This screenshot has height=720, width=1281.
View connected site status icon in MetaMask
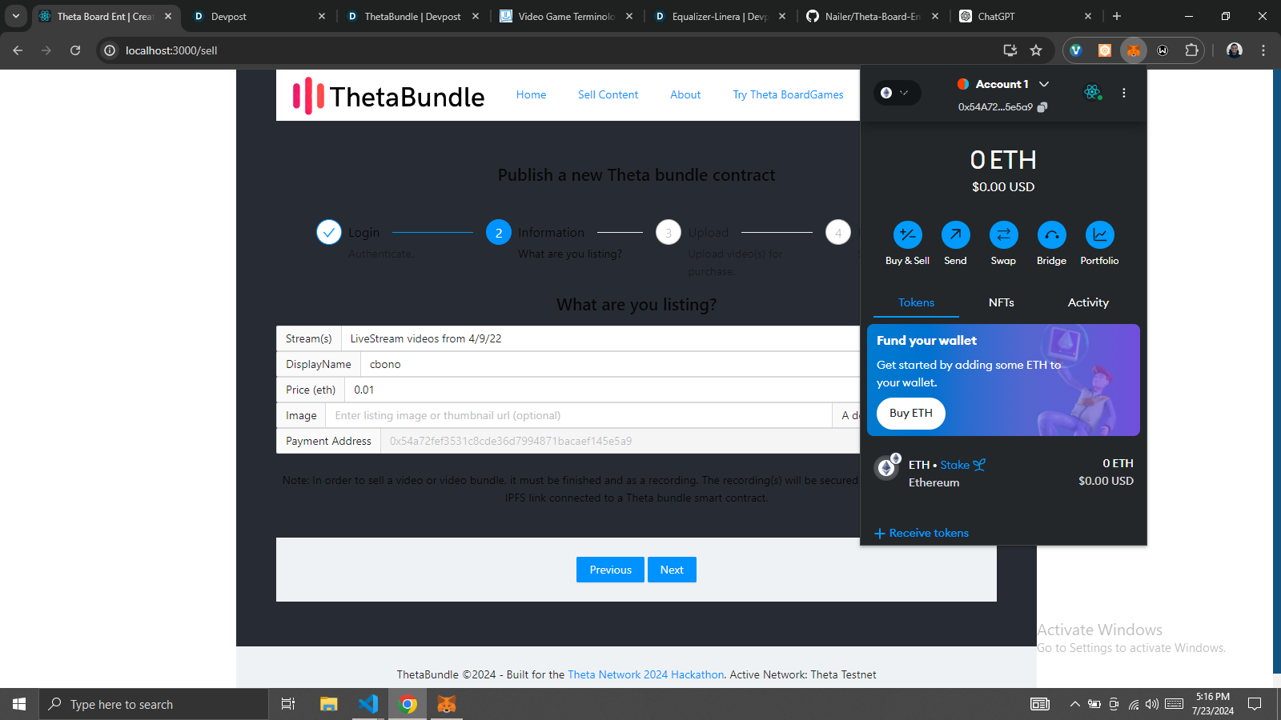tap(1092, 92)
